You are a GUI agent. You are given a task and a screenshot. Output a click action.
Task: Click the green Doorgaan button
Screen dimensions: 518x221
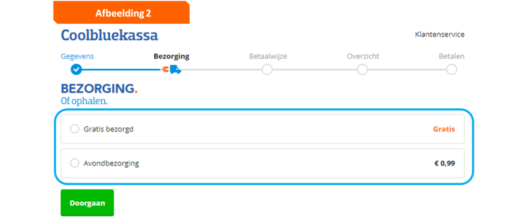87,203
